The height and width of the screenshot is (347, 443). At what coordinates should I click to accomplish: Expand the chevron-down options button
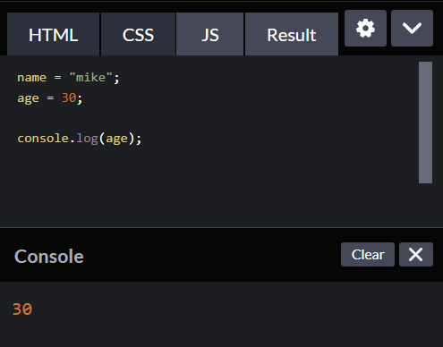[x=412, y=29]
